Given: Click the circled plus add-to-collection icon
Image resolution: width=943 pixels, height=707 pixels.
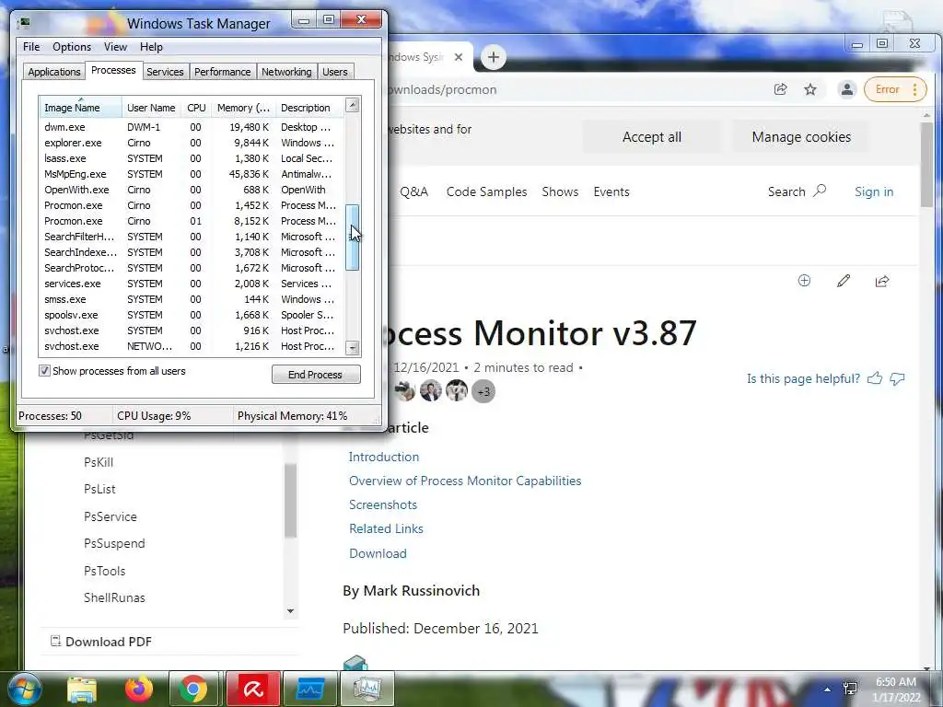Looking at the screenshot, I should [x=804, y=281].
